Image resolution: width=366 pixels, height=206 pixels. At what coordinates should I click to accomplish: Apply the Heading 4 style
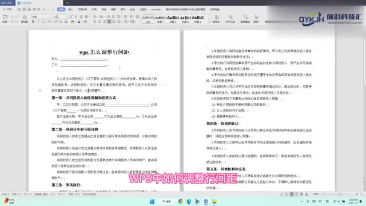[x=198, y=19]
